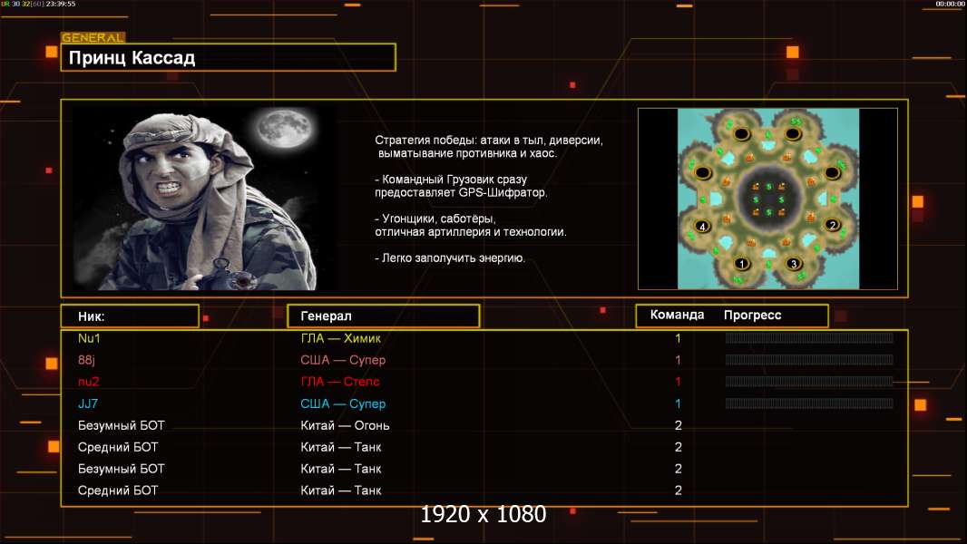This screenshot has height=544, width=967.
Task: Select player name 88j
Action: click(x=86, y=360)
